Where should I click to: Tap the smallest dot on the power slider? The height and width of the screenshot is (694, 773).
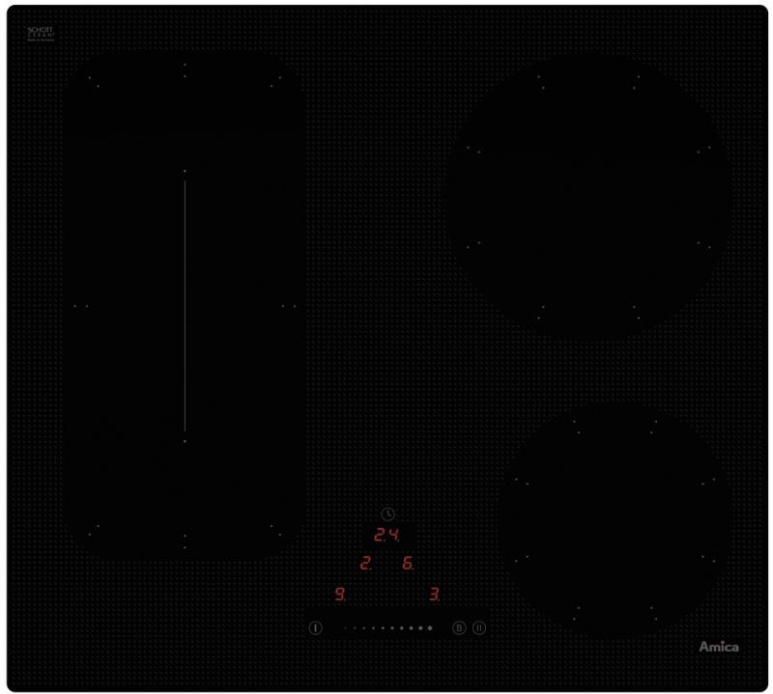tap(346, 628)
